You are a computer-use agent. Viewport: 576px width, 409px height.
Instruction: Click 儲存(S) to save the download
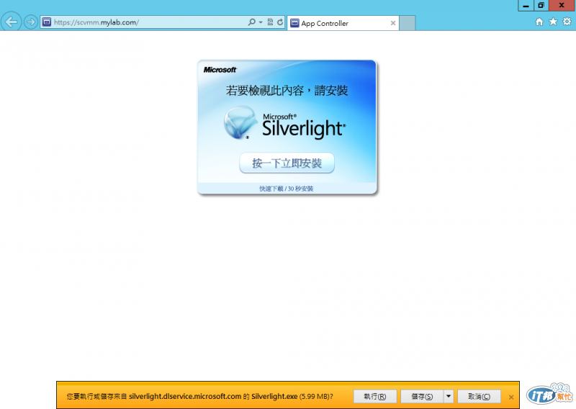click(422, 397)
